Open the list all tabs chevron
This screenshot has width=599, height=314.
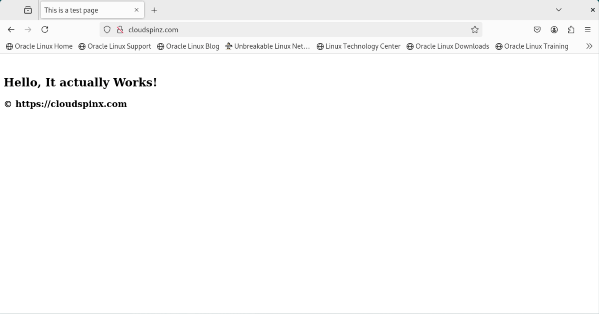coord(558,10)
